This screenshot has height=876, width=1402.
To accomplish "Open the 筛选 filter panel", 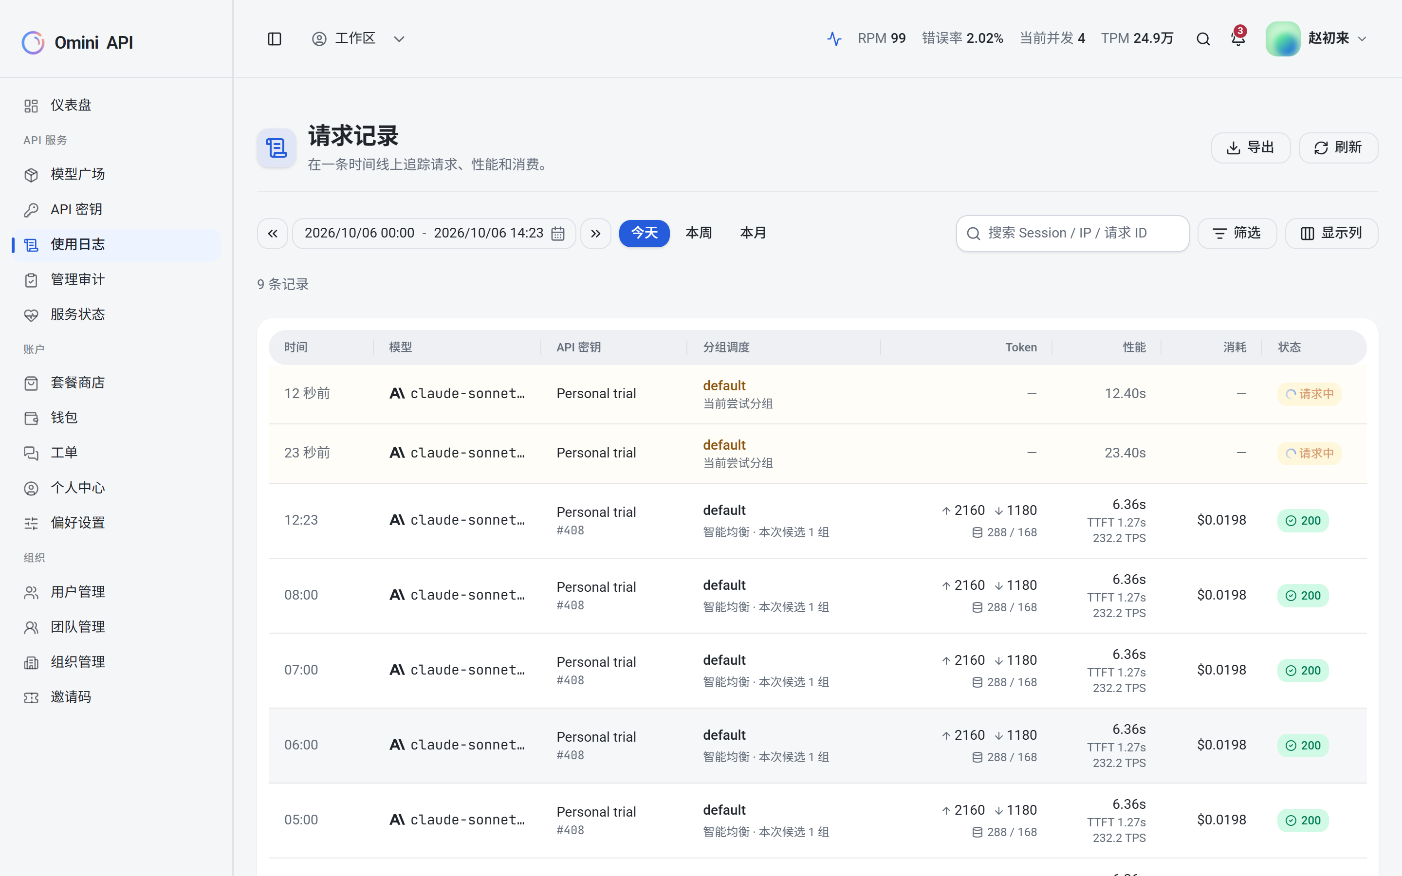I will (x=1237, y=234).
